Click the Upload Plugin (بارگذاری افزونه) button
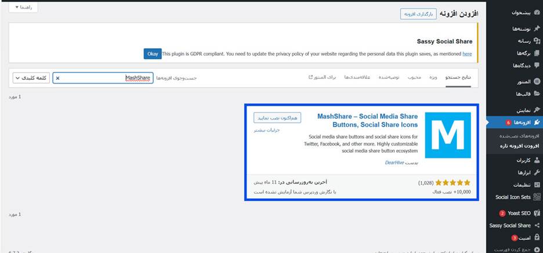The height and width of the screenshot is (253, 543). coord(418,14)
